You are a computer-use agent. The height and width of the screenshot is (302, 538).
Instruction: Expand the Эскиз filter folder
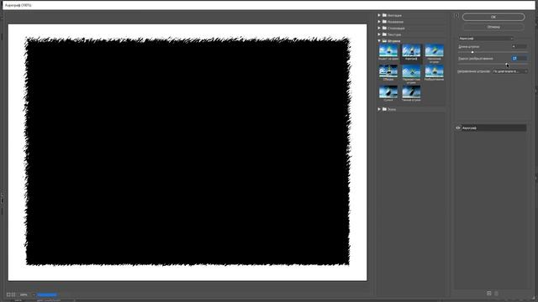(379, 109)
